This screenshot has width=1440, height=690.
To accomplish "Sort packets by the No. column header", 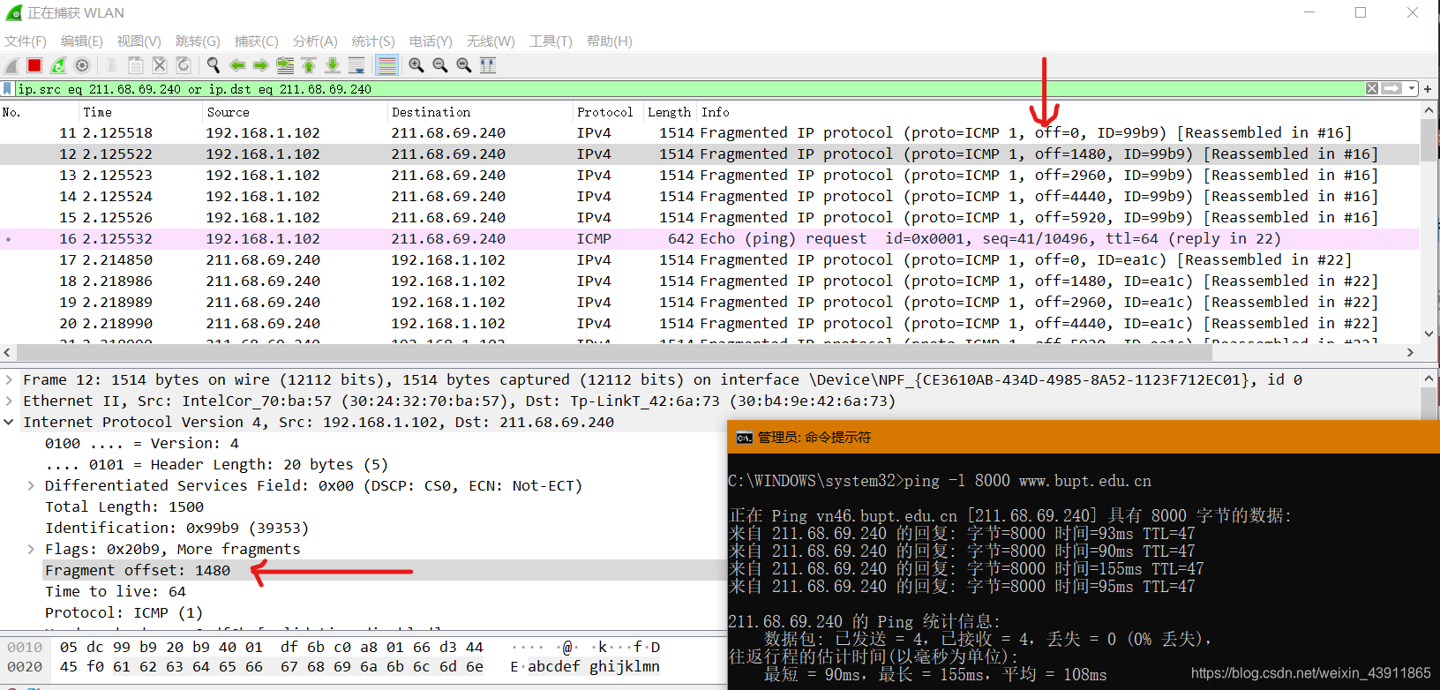I will pyautogui.click(x=40, y=112).
